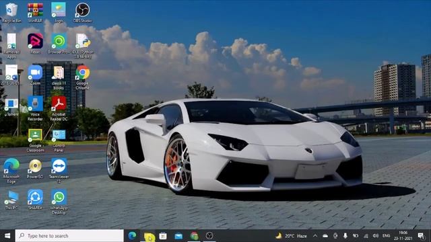Launch Google Chrome desktop shortcut
Screen dimensions: 431x242
[82, 78]
